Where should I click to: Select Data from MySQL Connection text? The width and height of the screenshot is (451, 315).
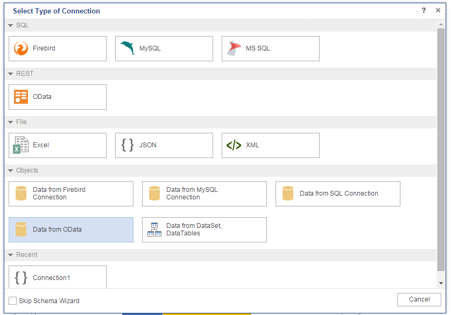[192, 194]
